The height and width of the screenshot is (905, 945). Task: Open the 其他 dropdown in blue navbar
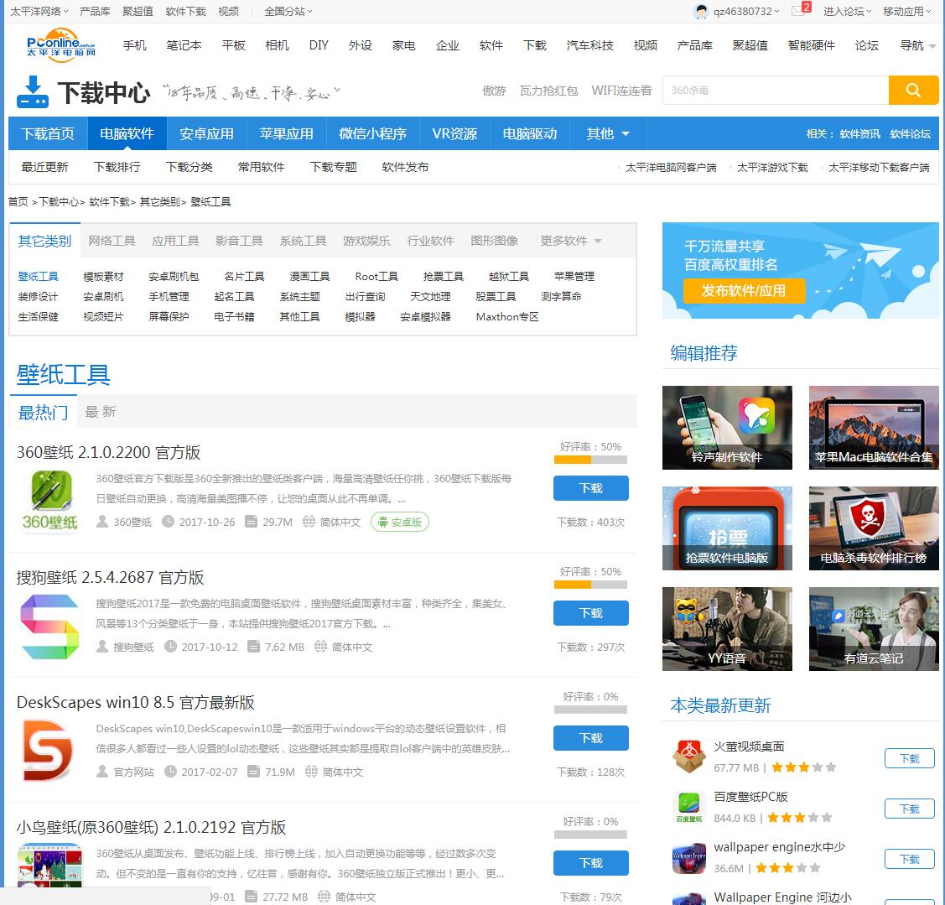coord(607,134)
